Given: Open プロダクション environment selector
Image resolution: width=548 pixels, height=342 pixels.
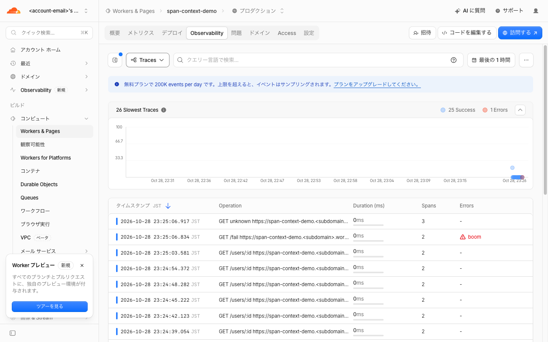Looking at the screenshot, I should [258, 11].
